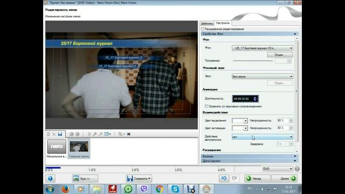Click the Назад button
Viewport: 345px width, 194px height.
click(257, 178)
